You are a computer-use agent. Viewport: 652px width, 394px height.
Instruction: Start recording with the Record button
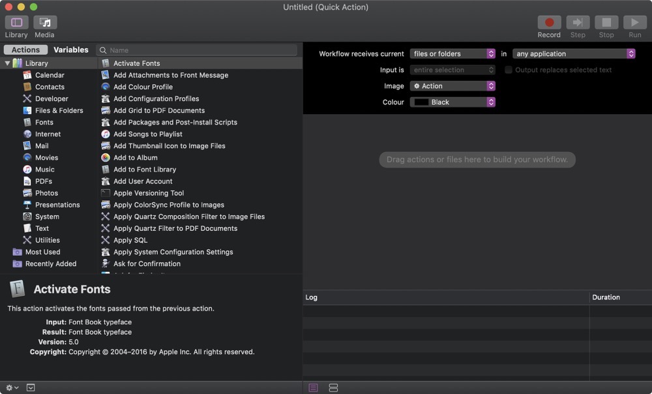click(x=549, y=22)
